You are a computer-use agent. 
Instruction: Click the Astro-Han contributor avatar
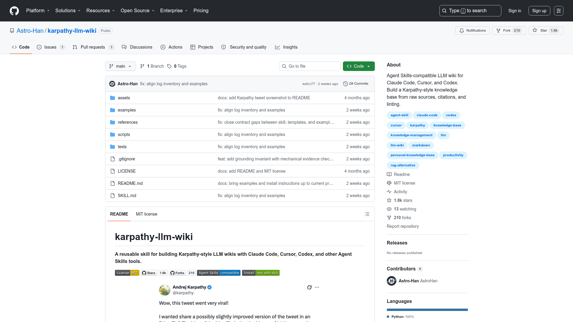click(392, 281)
